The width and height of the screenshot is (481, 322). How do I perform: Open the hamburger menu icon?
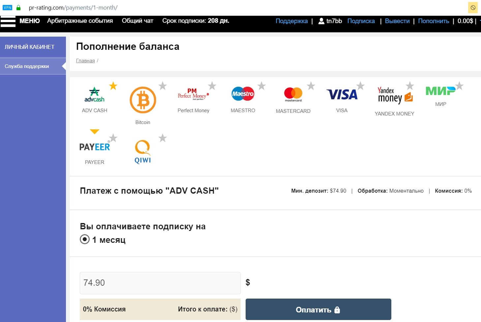tap(8, 21)
